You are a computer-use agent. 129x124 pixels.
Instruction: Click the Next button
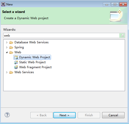(x=64, y=115)
